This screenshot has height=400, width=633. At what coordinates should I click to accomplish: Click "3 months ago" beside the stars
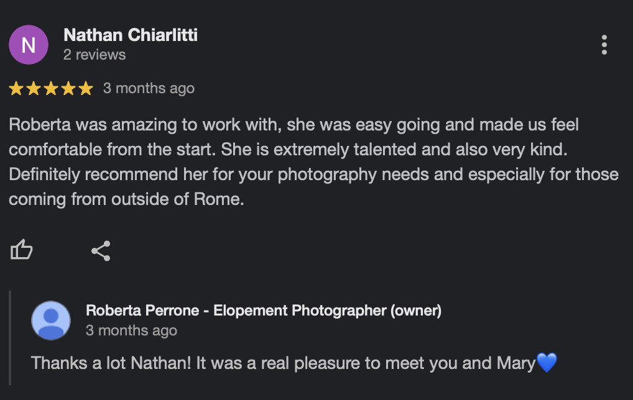(149, 88)
